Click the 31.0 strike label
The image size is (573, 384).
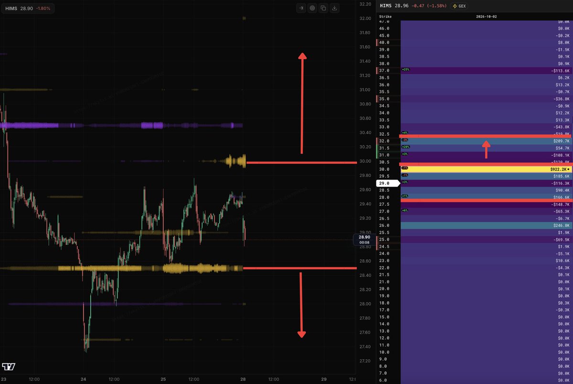pos(384,155)
